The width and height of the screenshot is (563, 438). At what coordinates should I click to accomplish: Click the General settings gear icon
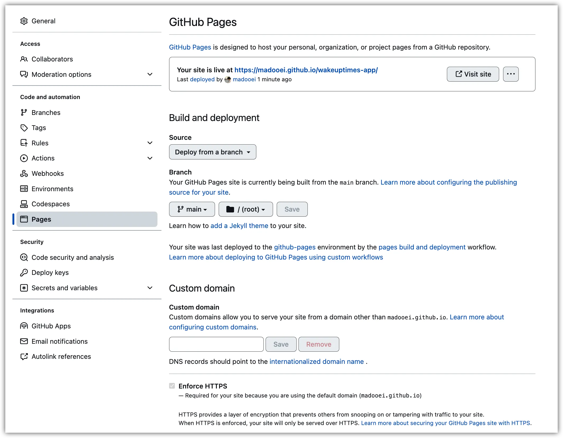(24, 21)
